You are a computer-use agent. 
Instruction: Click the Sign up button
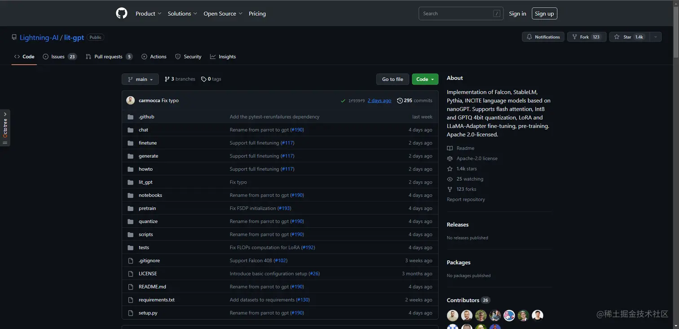544,13
